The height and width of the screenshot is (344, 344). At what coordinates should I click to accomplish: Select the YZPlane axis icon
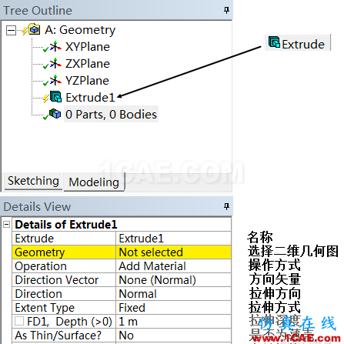55,81
